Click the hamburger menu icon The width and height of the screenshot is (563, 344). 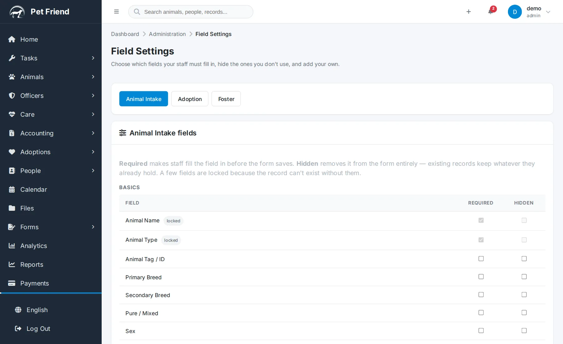pyautogui.click(x=116, y=12)
